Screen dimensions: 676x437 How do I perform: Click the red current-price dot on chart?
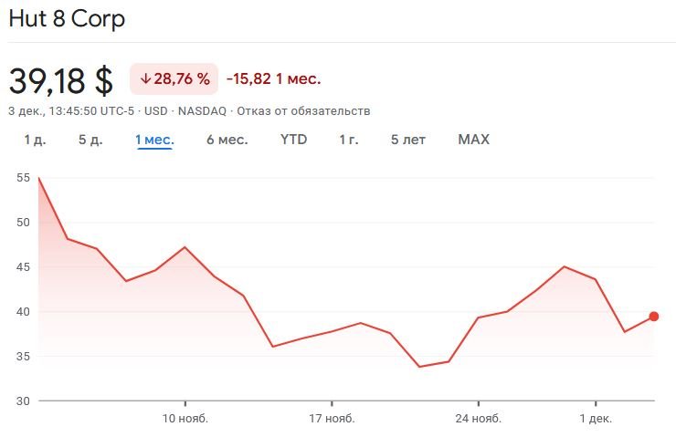653,317
